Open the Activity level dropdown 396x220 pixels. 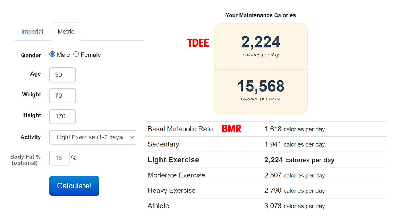(93, 137)
